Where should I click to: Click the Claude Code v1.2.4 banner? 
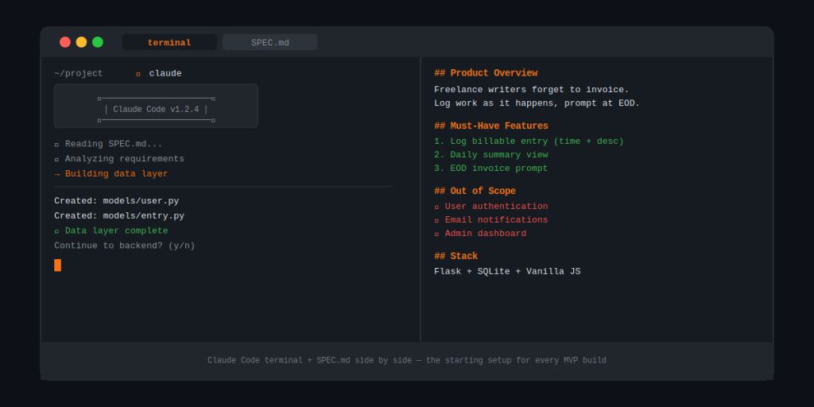tap(156, 109)
